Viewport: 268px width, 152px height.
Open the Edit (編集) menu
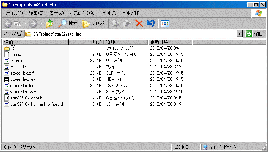(36, 13)
